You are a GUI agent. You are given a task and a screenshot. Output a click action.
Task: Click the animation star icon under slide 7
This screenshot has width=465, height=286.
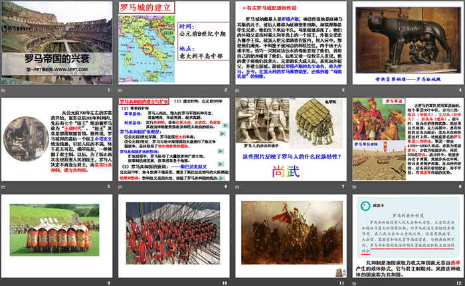pos(237,186)
